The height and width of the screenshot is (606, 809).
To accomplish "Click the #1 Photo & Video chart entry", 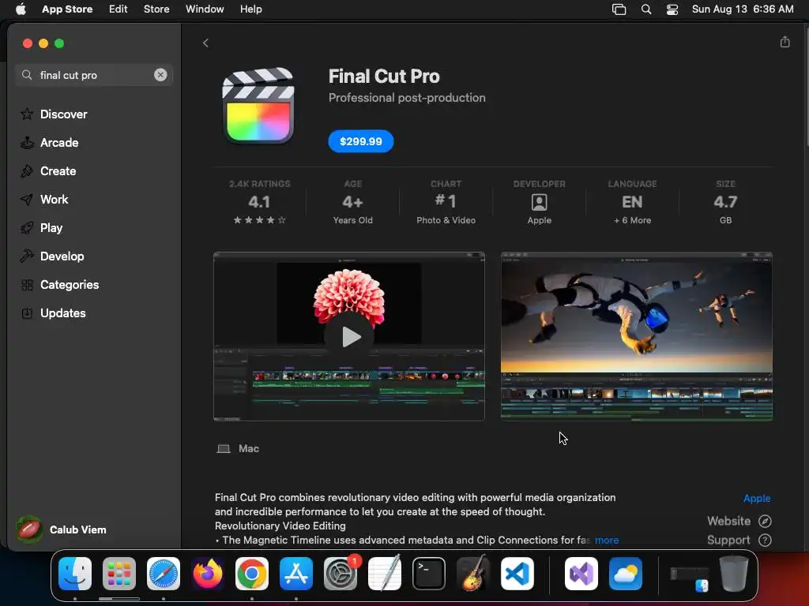I will pos(446,202).
